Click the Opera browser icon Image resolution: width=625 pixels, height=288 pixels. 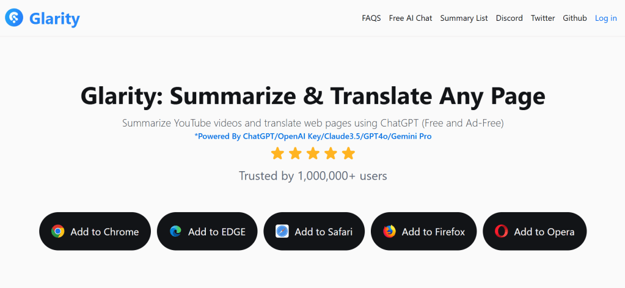point(502,232)
